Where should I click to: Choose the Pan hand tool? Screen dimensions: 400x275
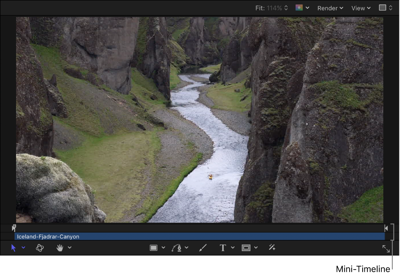point(60,248)
